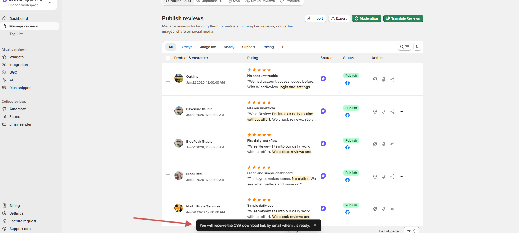Click the sort reviews arrows icon

pyautogui.click(x=417, y=47)
